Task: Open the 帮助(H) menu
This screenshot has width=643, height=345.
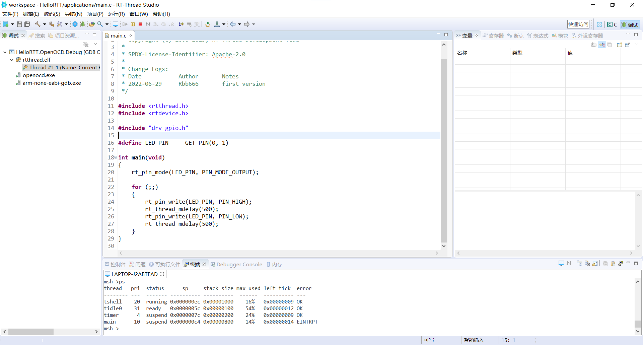Action: point(161,14)
